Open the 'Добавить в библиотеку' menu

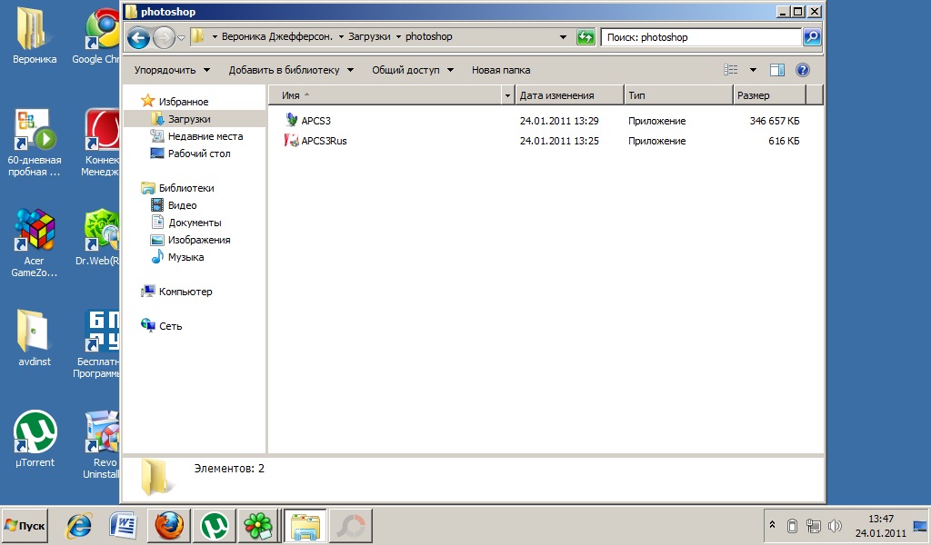point(291,70)
